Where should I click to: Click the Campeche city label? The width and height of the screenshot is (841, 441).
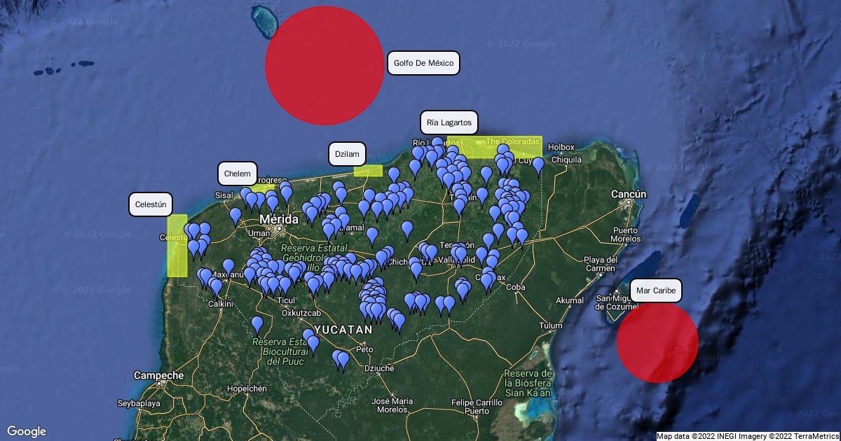[x=159, y=375]
